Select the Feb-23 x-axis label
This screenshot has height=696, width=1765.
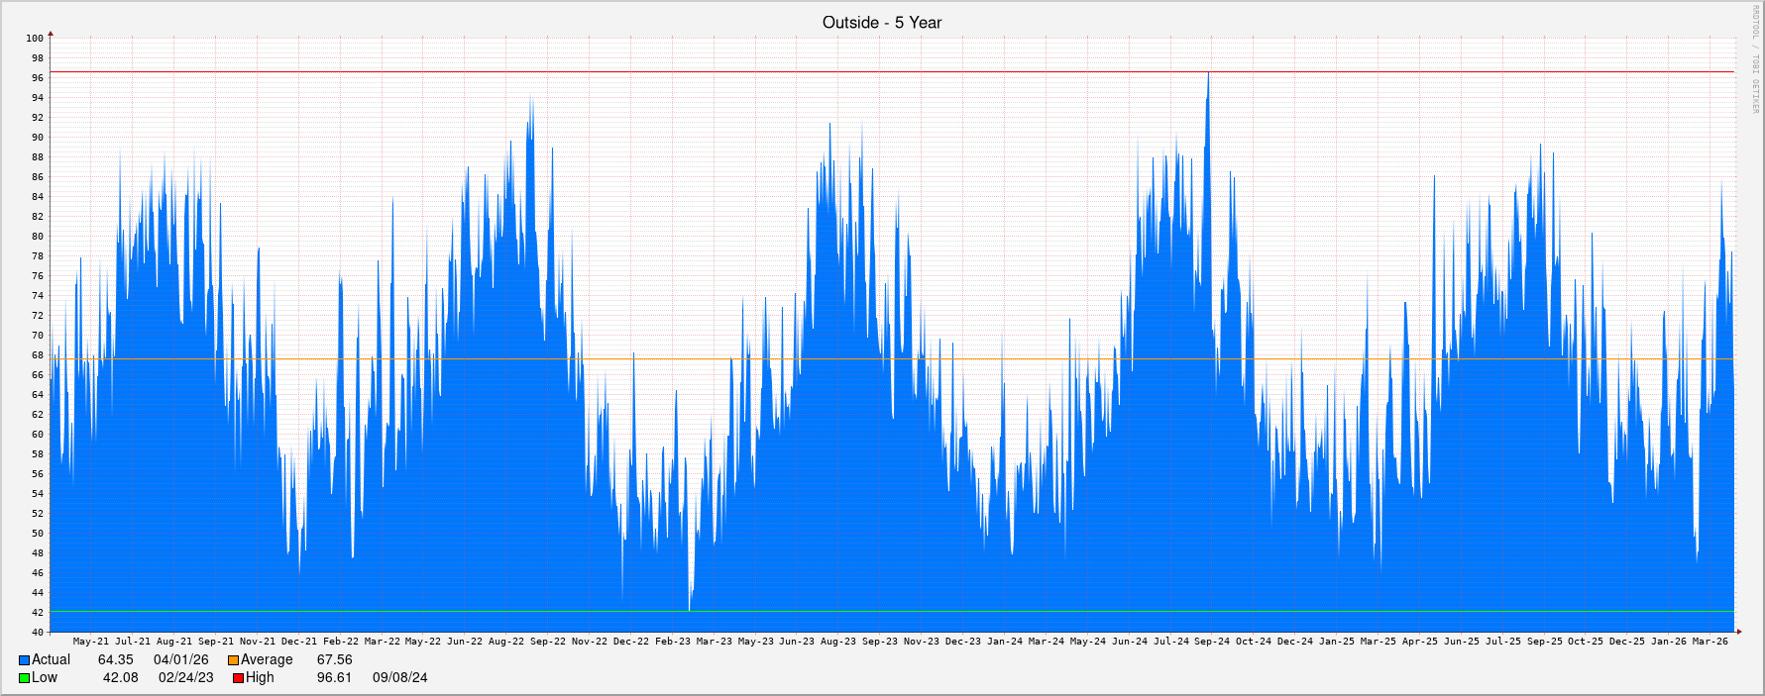(672, 642)
